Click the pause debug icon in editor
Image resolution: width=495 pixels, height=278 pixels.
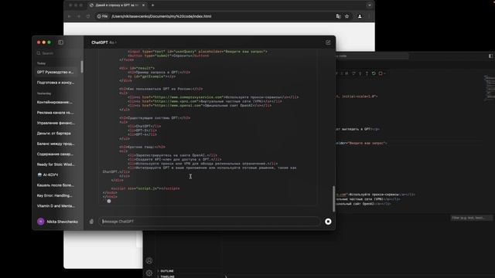347,73
